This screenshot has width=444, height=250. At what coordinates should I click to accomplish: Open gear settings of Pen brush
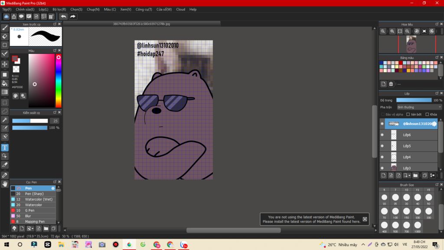pos(53,188)
